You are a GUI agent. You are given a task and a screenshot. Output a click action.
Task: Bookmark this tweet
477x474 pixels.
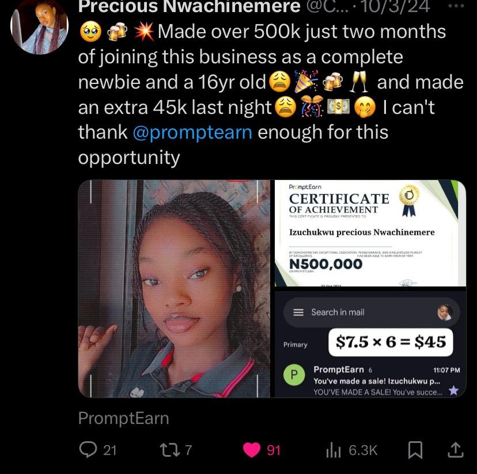(415, 450)
